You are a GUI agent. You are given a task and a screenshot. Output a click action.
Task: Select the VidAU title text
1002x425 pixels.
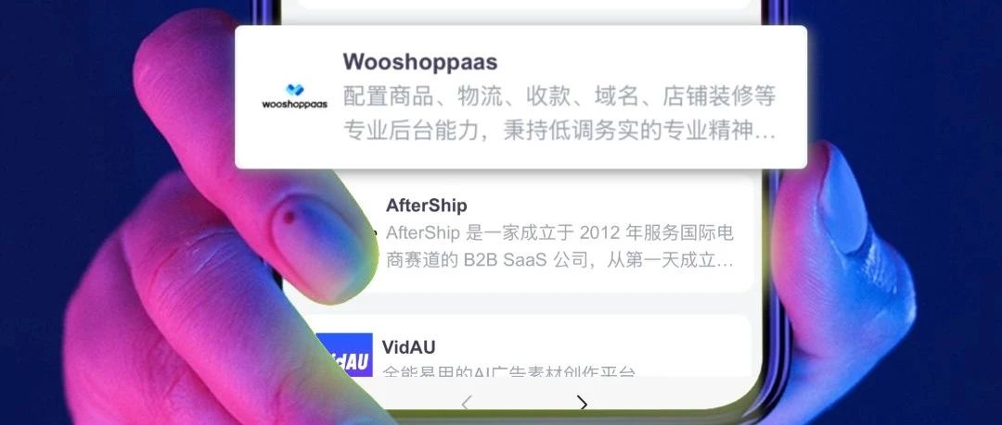tap(408, 347)
